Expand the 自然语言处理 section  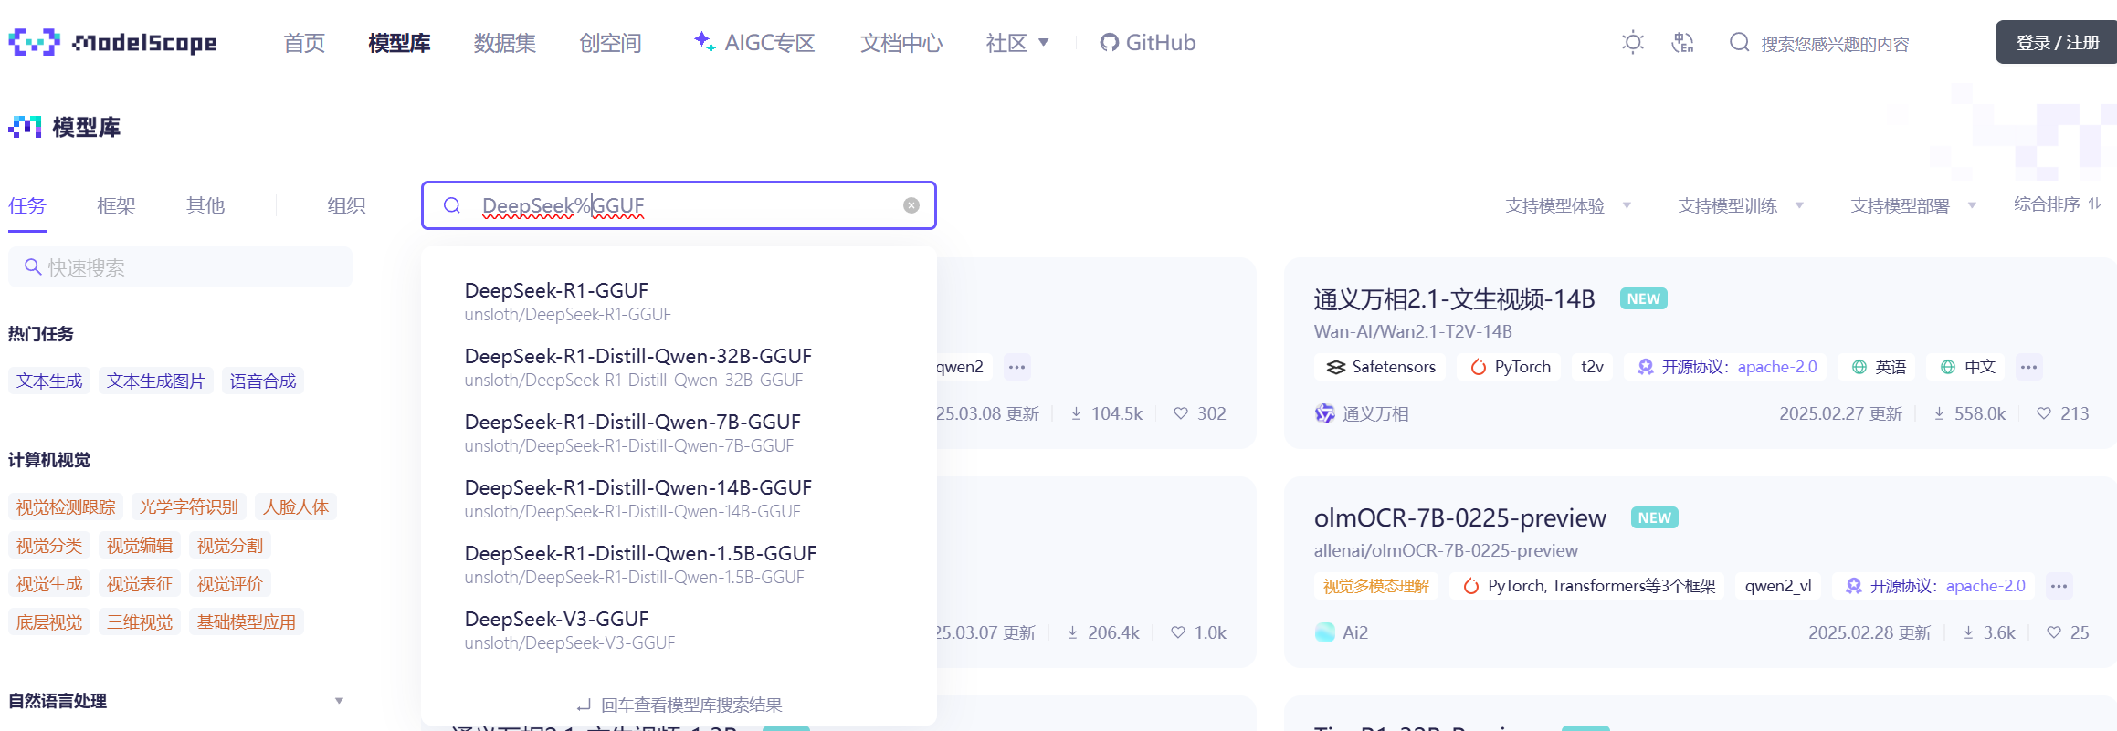[339, 701]
